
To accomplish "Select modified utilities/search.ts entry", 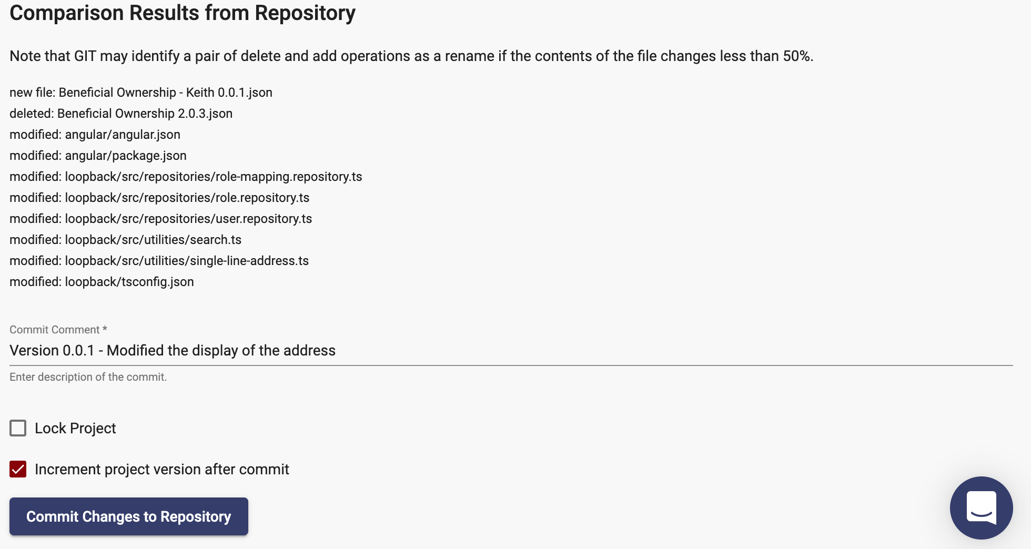I will [125, 240].
